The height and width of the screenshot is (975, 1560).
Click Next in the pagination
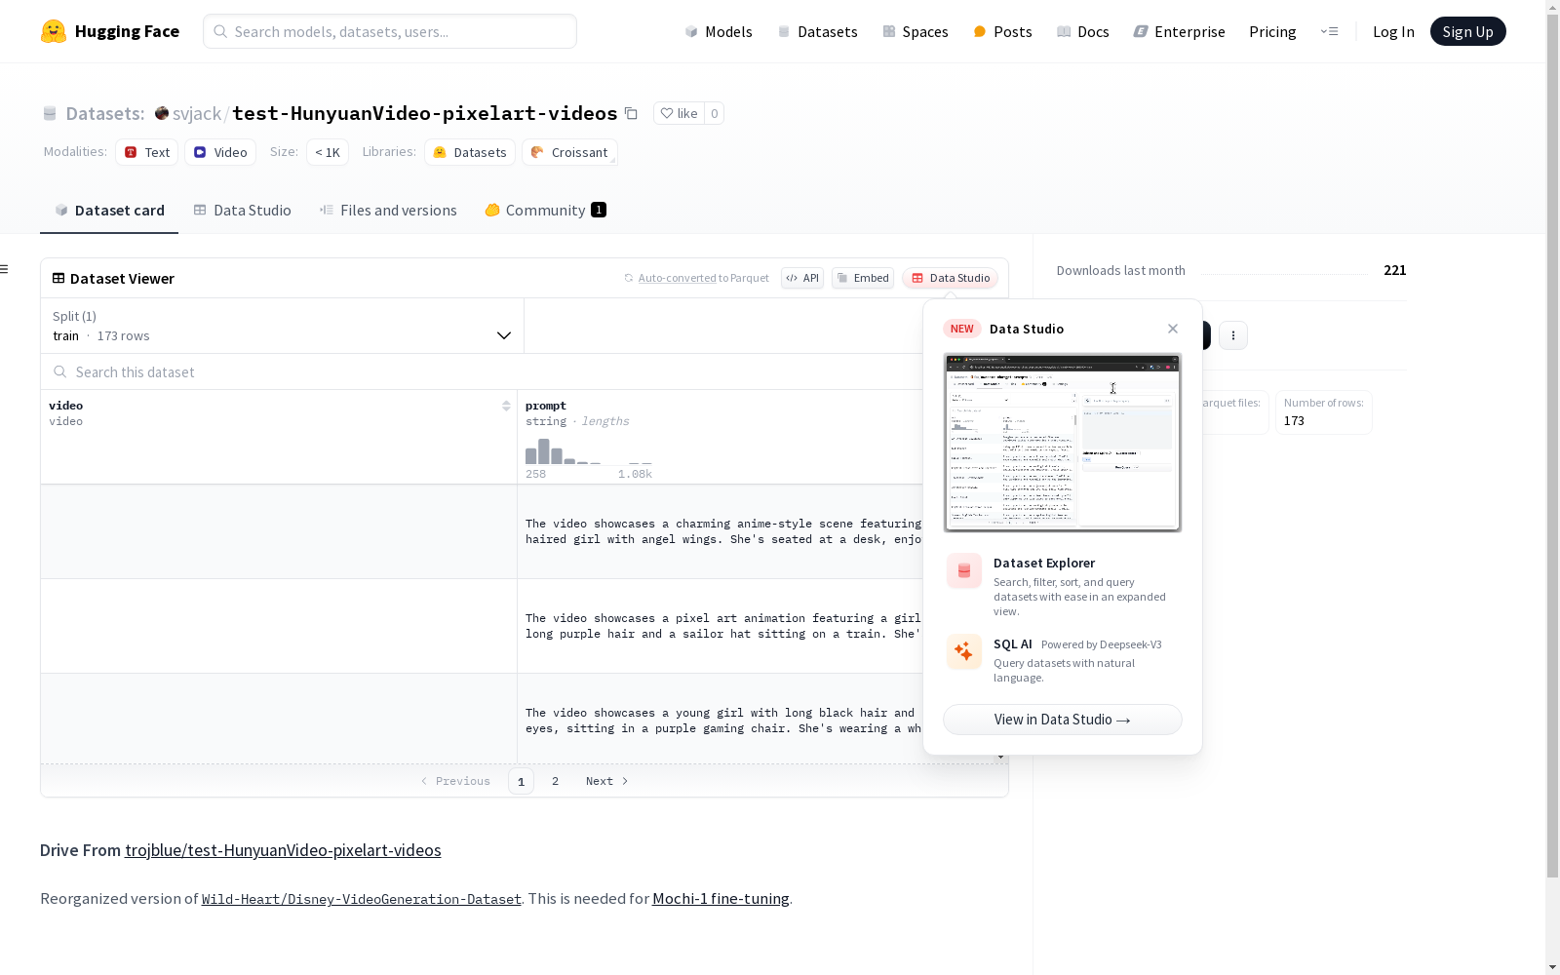click(606, 781)
